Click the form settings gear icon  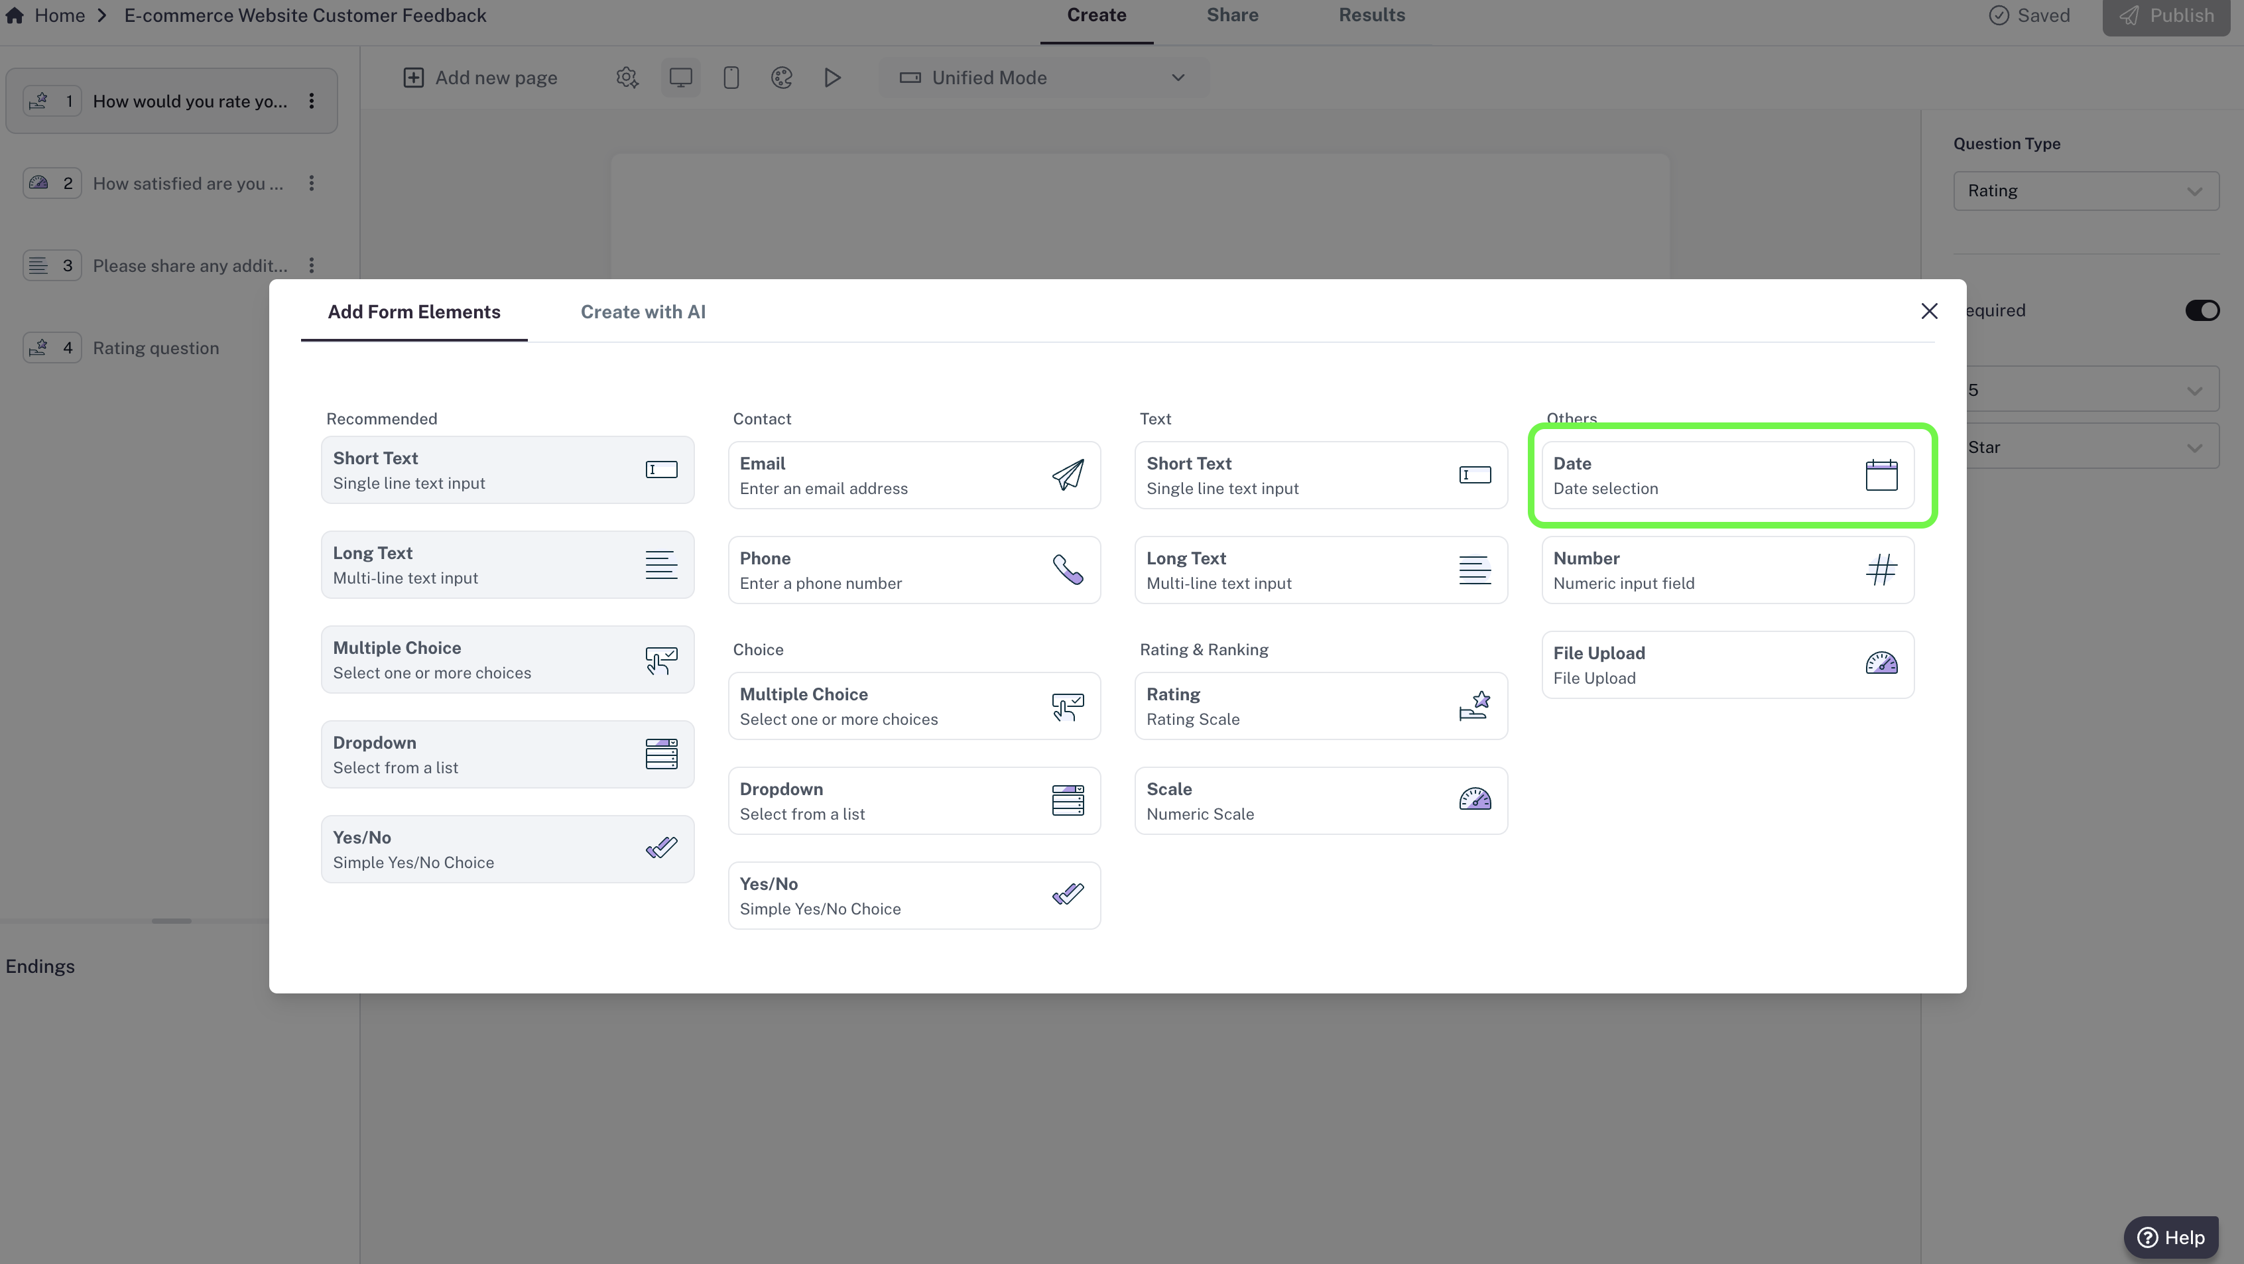(x=627, y=78)
